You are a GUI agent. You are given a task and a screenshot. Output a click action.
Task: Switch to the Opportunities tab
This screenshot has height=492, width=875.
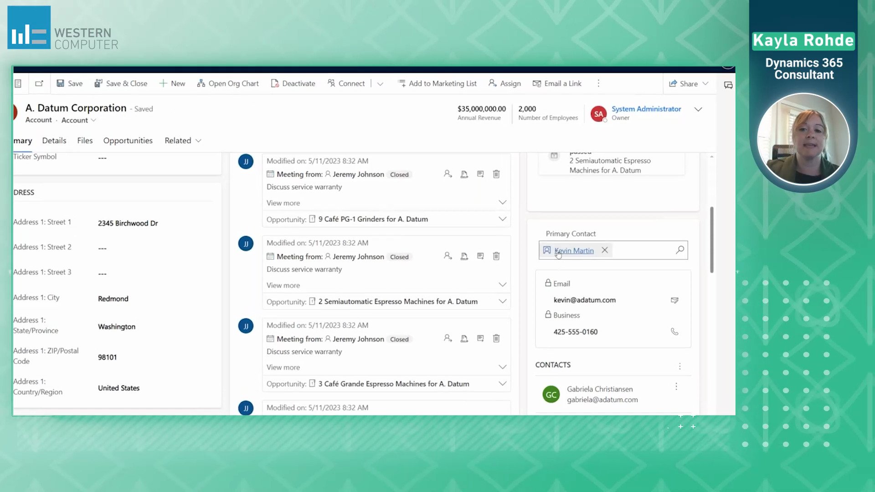click(128, 141)
